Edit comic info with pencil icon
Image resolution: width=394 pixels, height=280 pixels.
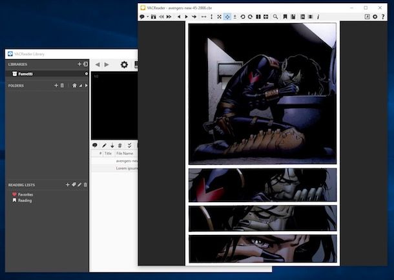(x=104, y=145)
